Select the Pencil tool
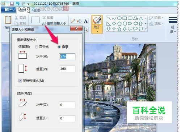 tap(73, 21)
